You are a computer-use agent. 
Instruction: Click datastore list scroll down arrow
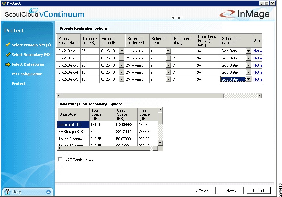pyautogui.click(x=160, y=143)
